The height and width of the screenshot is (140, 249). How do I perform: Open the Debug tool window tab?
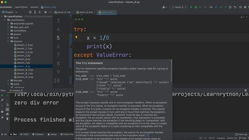52,134
